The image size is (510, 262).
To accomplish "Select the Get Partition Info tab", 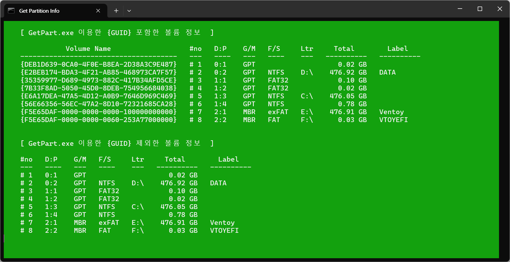I will tap(55, 11).
